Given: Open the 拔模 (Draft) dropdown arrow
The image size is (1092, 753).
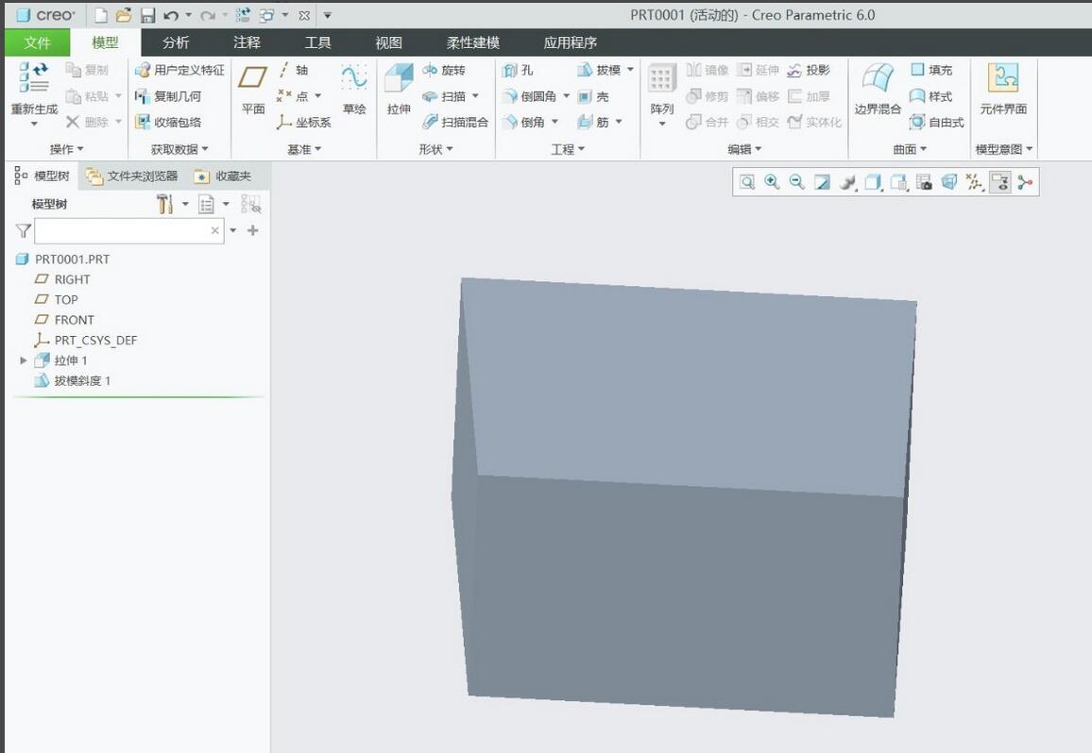Looking at the screenshot, I should coord(630,70).
